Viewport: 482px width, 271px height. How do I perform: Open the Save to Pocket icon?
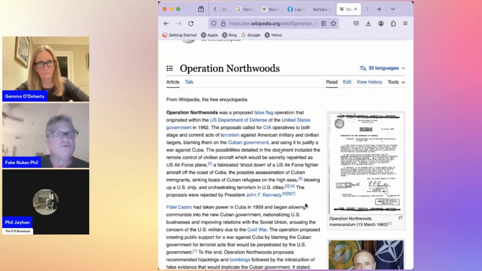coord(356,23)
